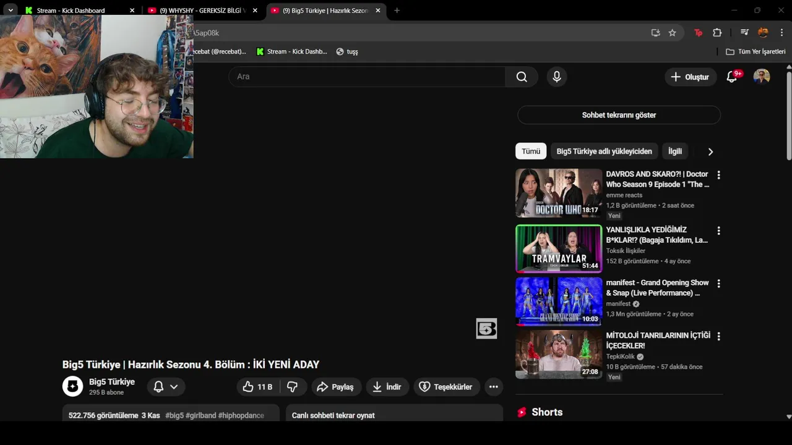Click the Big5 watermark logo on the video

click(x=486, y=329)
